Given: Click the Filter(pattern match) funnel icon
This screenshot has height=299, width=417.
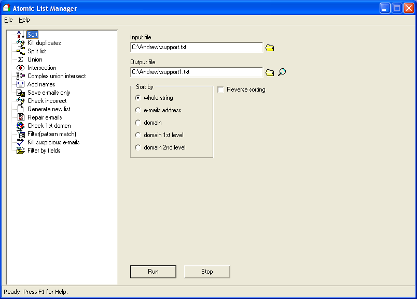Looking at the screenshot, I should pos(20,134).
